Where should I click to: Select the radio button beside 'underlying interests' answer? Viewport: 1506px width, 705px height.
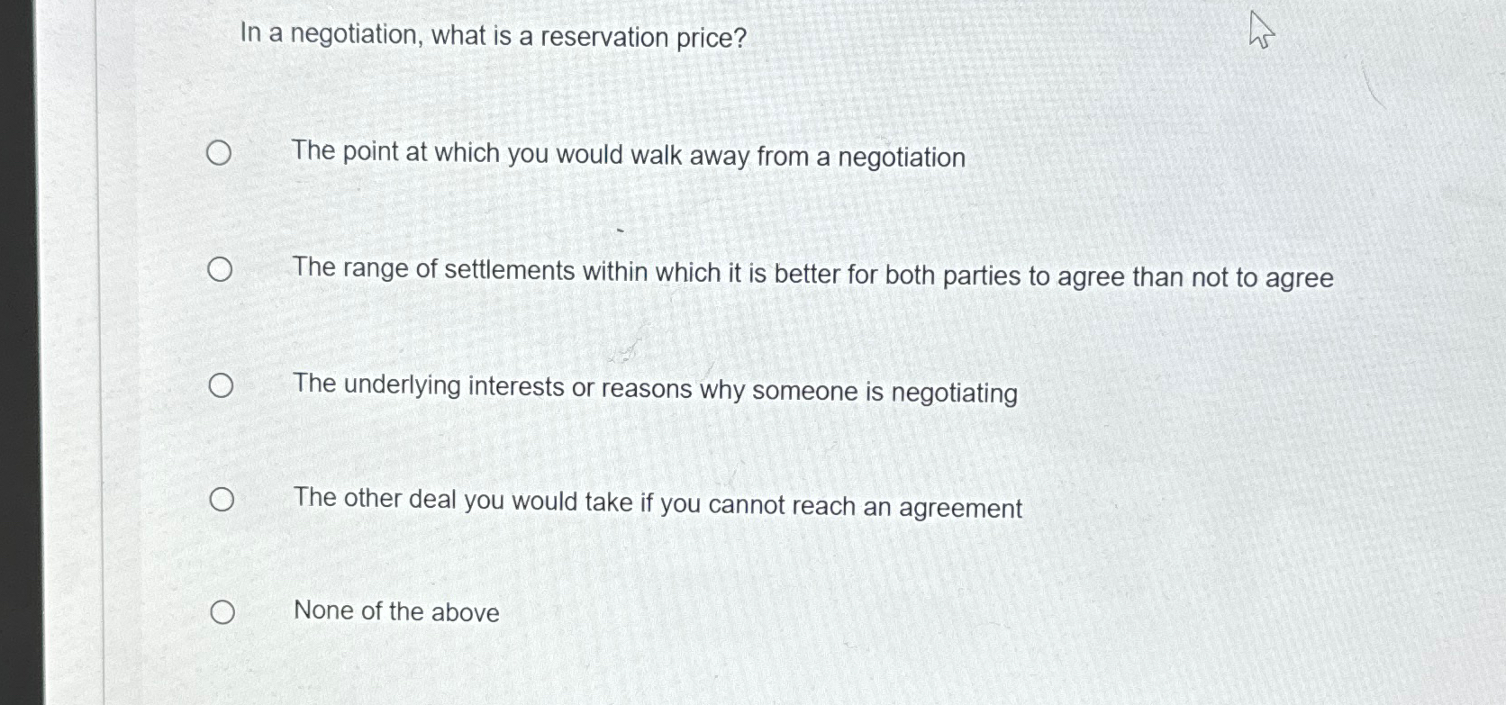[220, 385]
